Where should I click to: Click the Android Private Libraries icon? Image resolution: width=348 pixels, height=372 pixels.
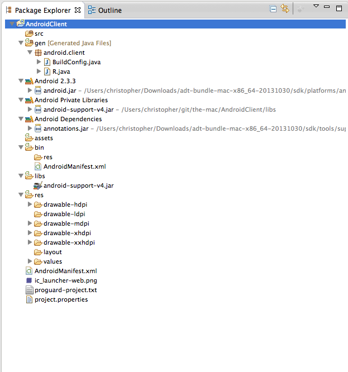pos(29,100)
